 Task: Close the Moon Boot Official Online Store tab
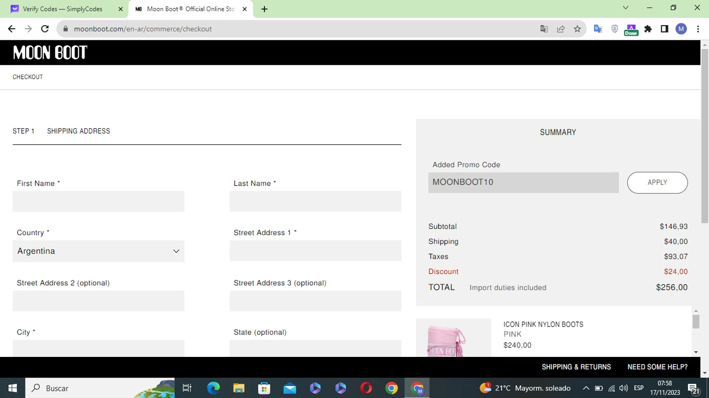point(244,9)
